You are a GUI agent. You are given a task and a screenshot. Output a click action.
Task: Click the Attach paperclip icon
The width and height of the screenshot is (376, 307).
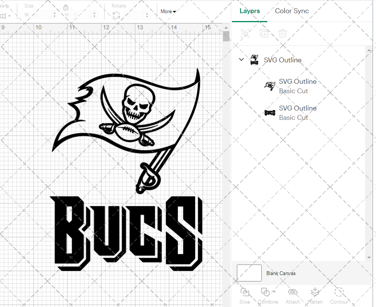(293, 292)
